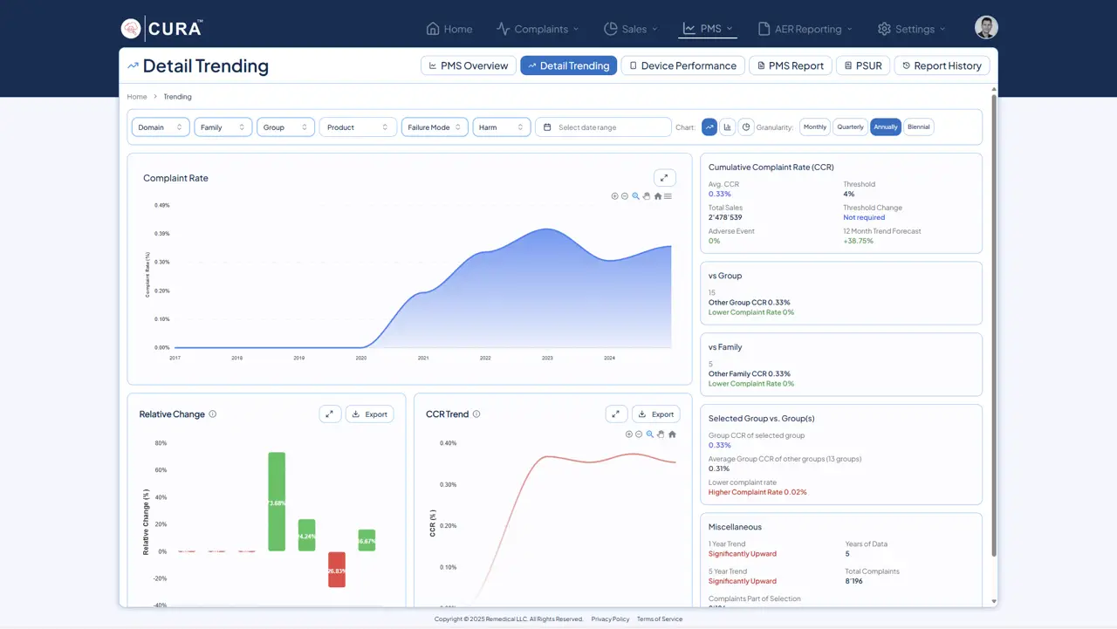
Task: Export the CCR Trend chart
Action: pyautogui.click(x=655, y=414)
